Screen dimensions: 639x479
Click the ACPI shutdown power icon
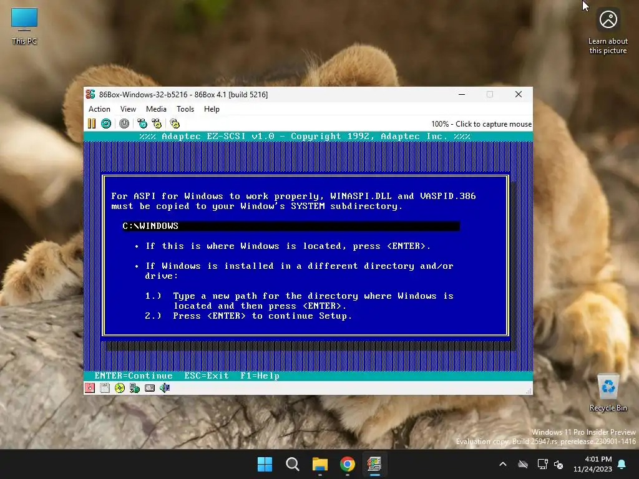124,123
